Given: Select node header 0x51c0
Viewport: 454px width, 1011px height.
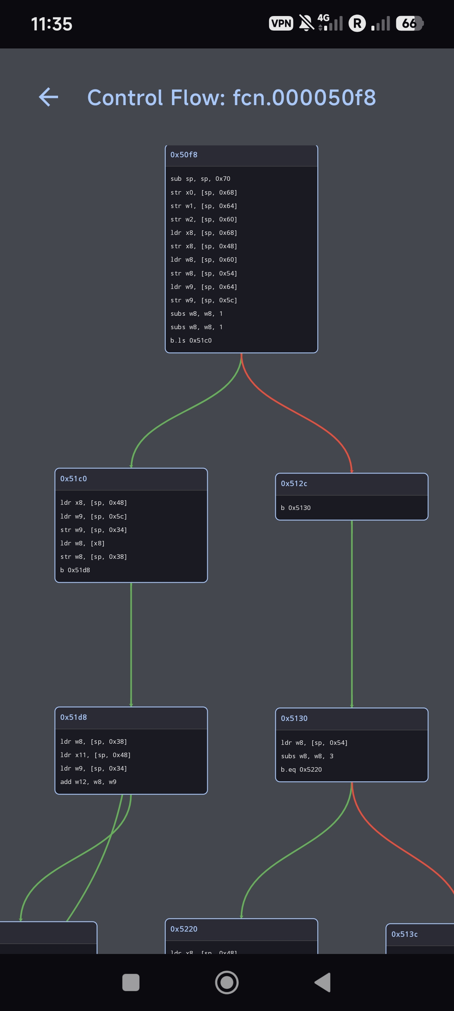Looking at the screenshot, I should point(131,479).
